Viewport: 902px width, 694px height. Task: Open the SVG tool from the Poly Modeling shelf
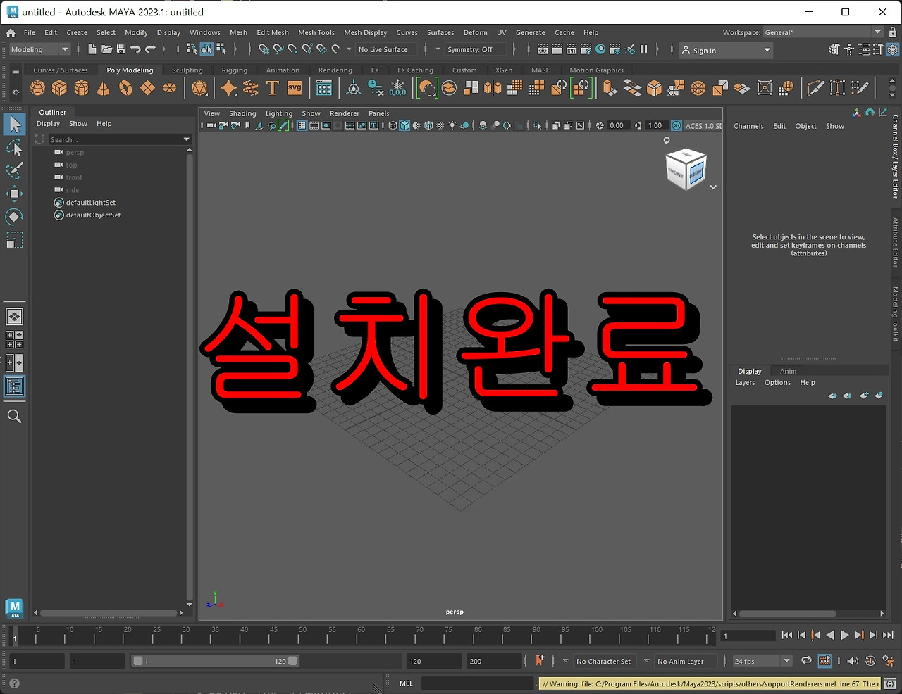294,87
